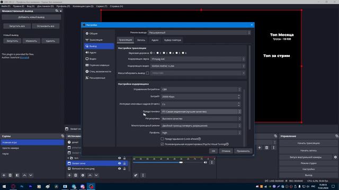
Task: Select audio track 4 radio button
Action: [171, 53]
